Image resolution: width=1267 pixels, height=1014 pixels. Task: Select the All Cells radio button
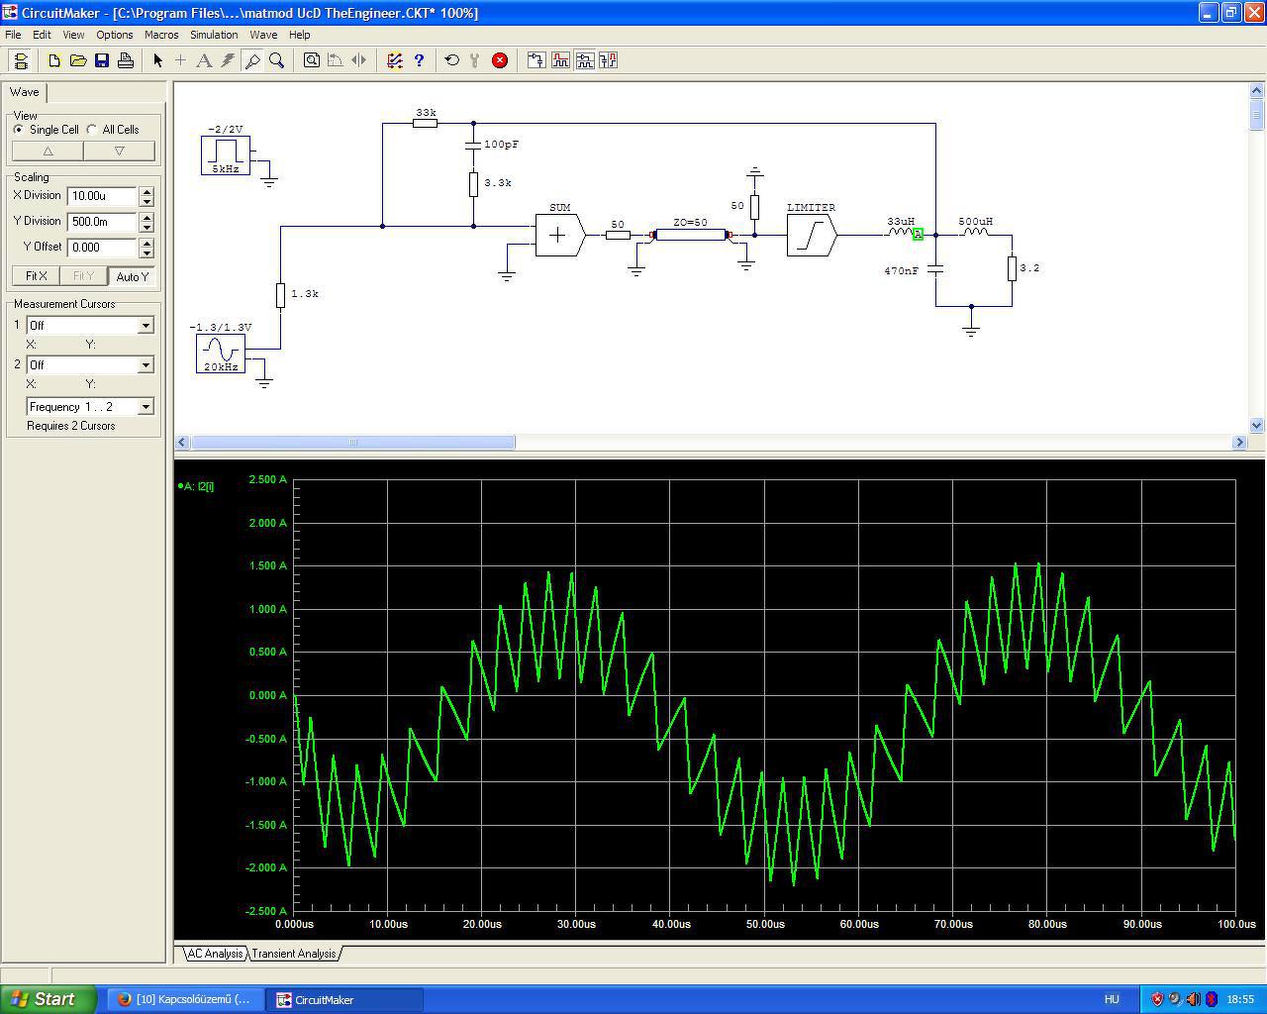click(92, 130)
